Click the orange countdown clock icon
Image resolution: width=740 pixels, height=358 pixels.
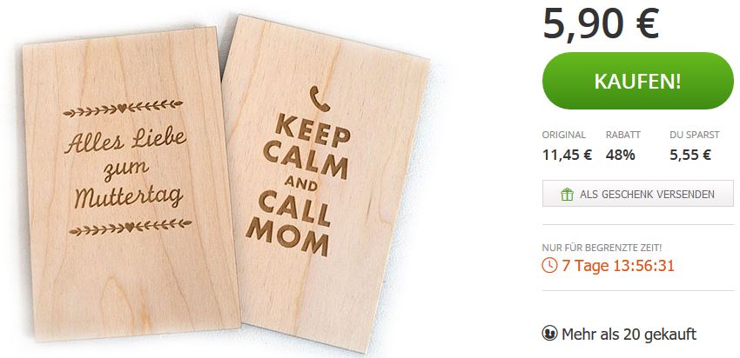coord(549,265)
